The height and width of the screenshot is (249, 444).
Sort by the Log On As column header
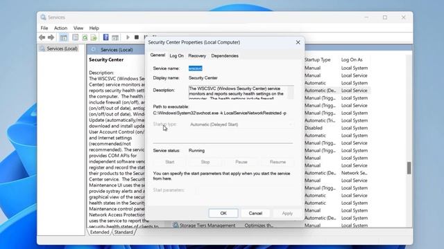(352, 60)
